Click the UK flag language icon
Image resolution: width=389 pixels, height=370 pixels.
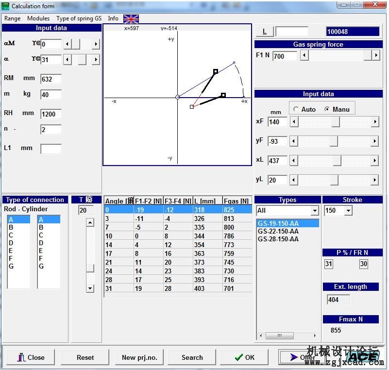[x=131, y=19]
